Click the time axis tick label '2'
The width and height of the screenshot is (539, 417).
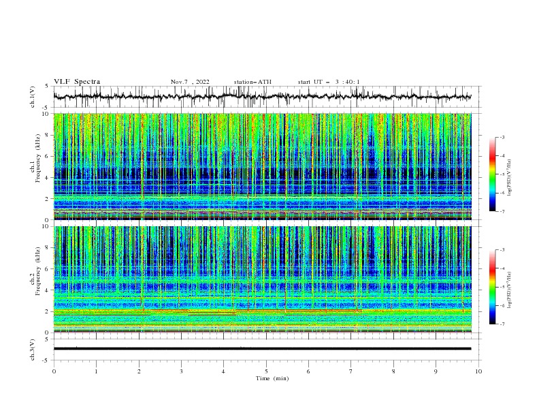click(139, 371)
